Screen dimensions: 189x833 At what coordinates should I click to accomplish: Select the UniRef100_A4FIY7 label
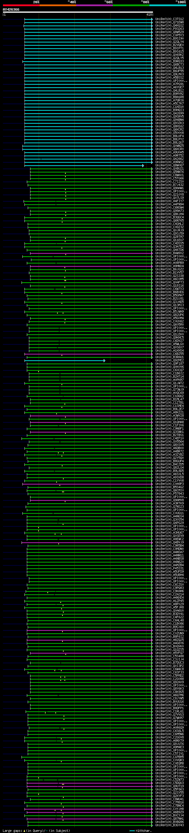169,201
